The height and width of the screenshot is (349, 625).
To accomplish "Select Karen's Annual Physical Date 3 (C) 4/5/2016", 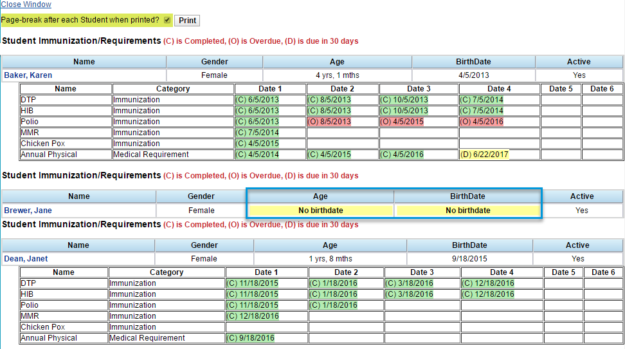I will point(402,154).
